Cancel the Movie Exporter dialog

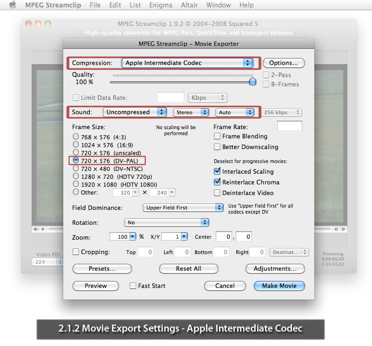point(225,286)
